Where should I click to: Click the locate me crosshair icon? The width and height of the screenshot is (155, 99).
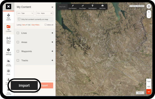click(149, 6)
